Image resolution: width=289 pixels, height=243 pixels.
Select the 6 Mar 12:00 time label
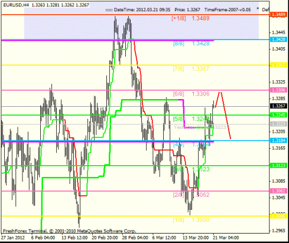pos(164,238)
